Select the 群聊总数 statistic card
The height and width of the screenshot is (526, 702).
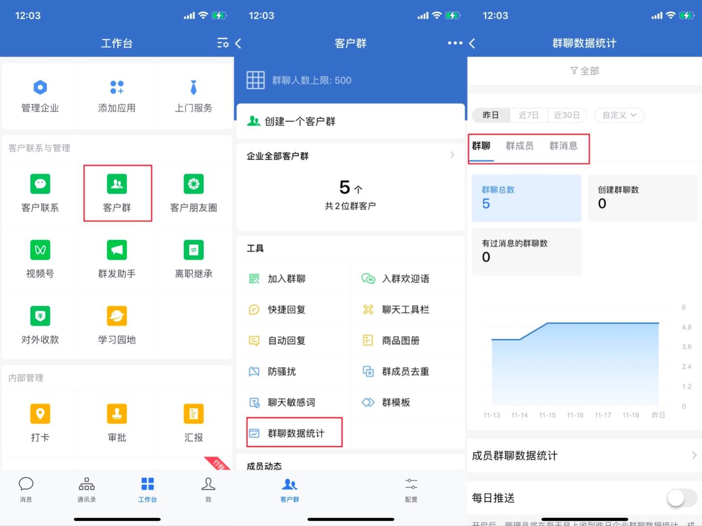(x=526, y=198)
